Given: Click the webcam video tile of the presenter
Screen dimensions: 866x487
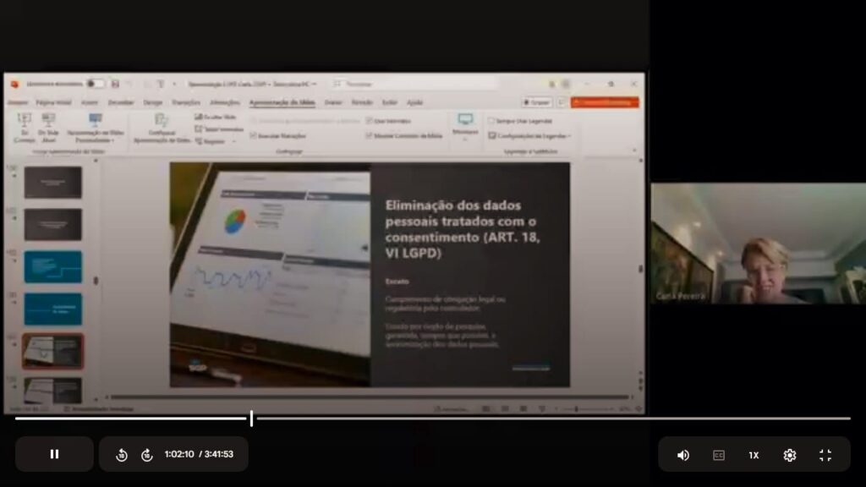Looking at the screenshot, I should (x=759, y=243).
